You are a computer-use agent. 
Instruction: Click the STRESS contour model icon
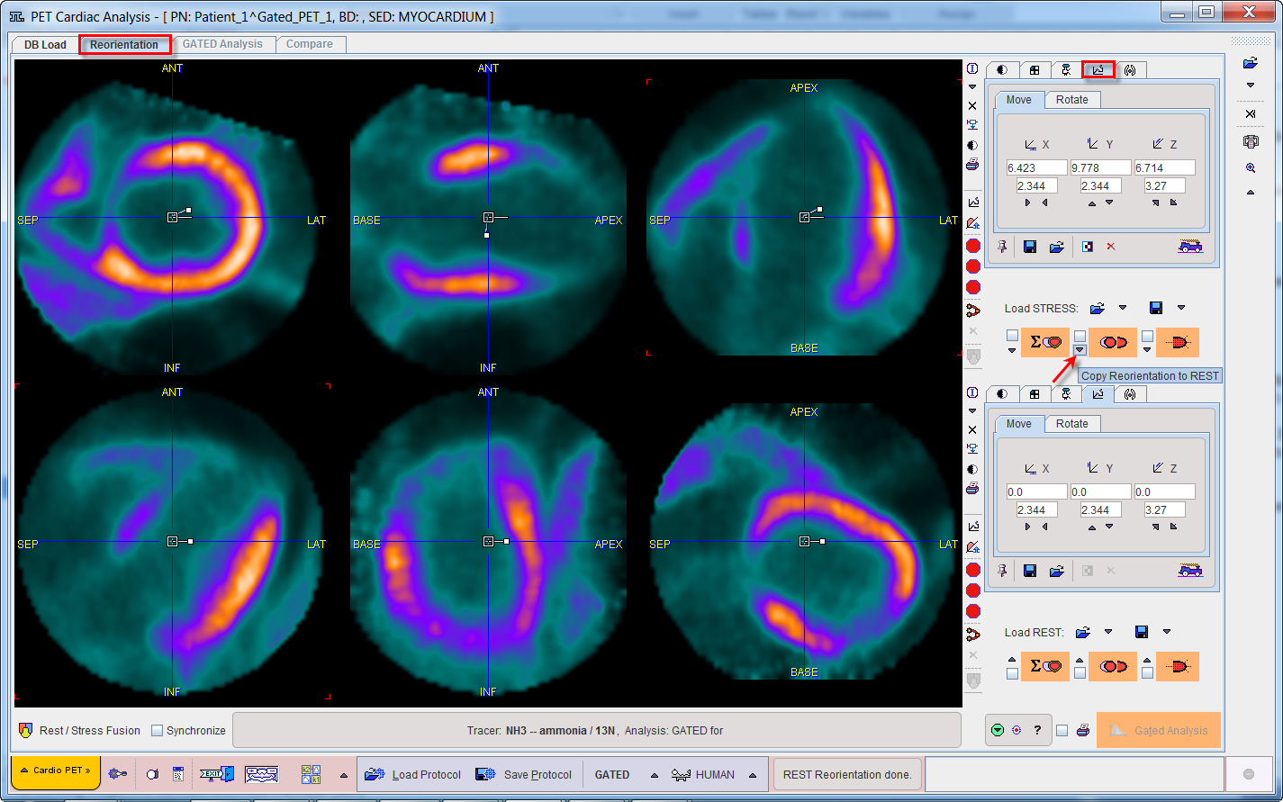click(1178, 342)
